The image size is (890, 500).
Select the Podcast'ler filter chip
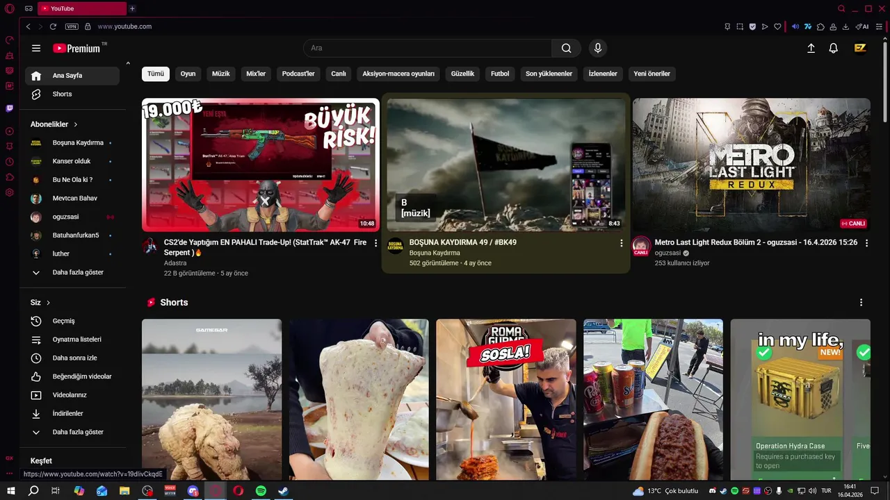[x=298, y=74]
